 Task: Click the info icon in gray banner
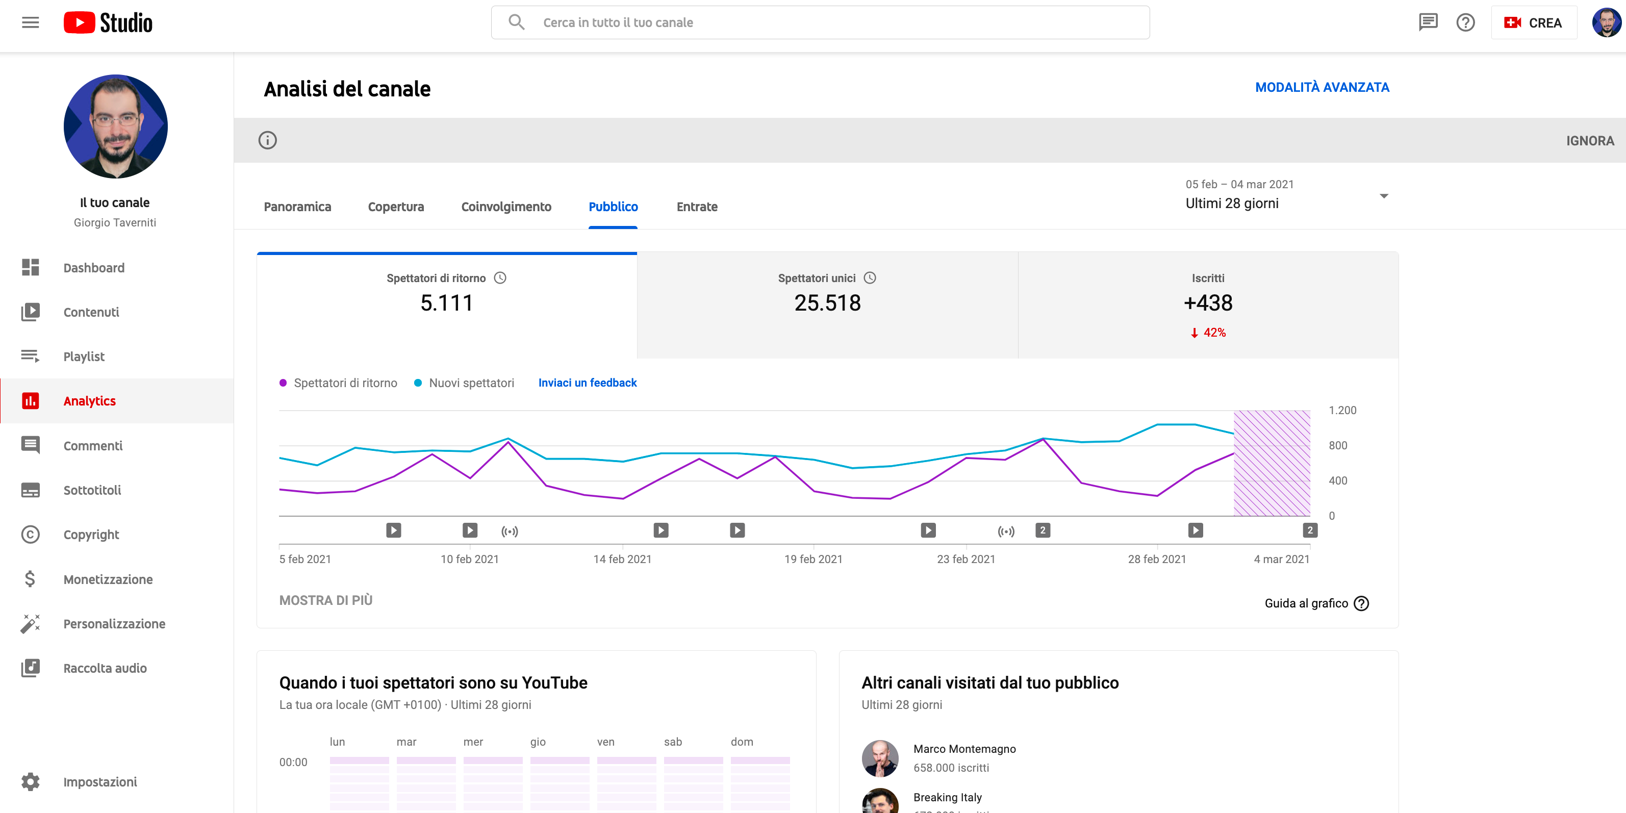[x=268, y=140]
